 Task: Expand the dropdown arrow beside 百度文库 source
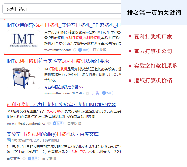[x=24, y=158]
